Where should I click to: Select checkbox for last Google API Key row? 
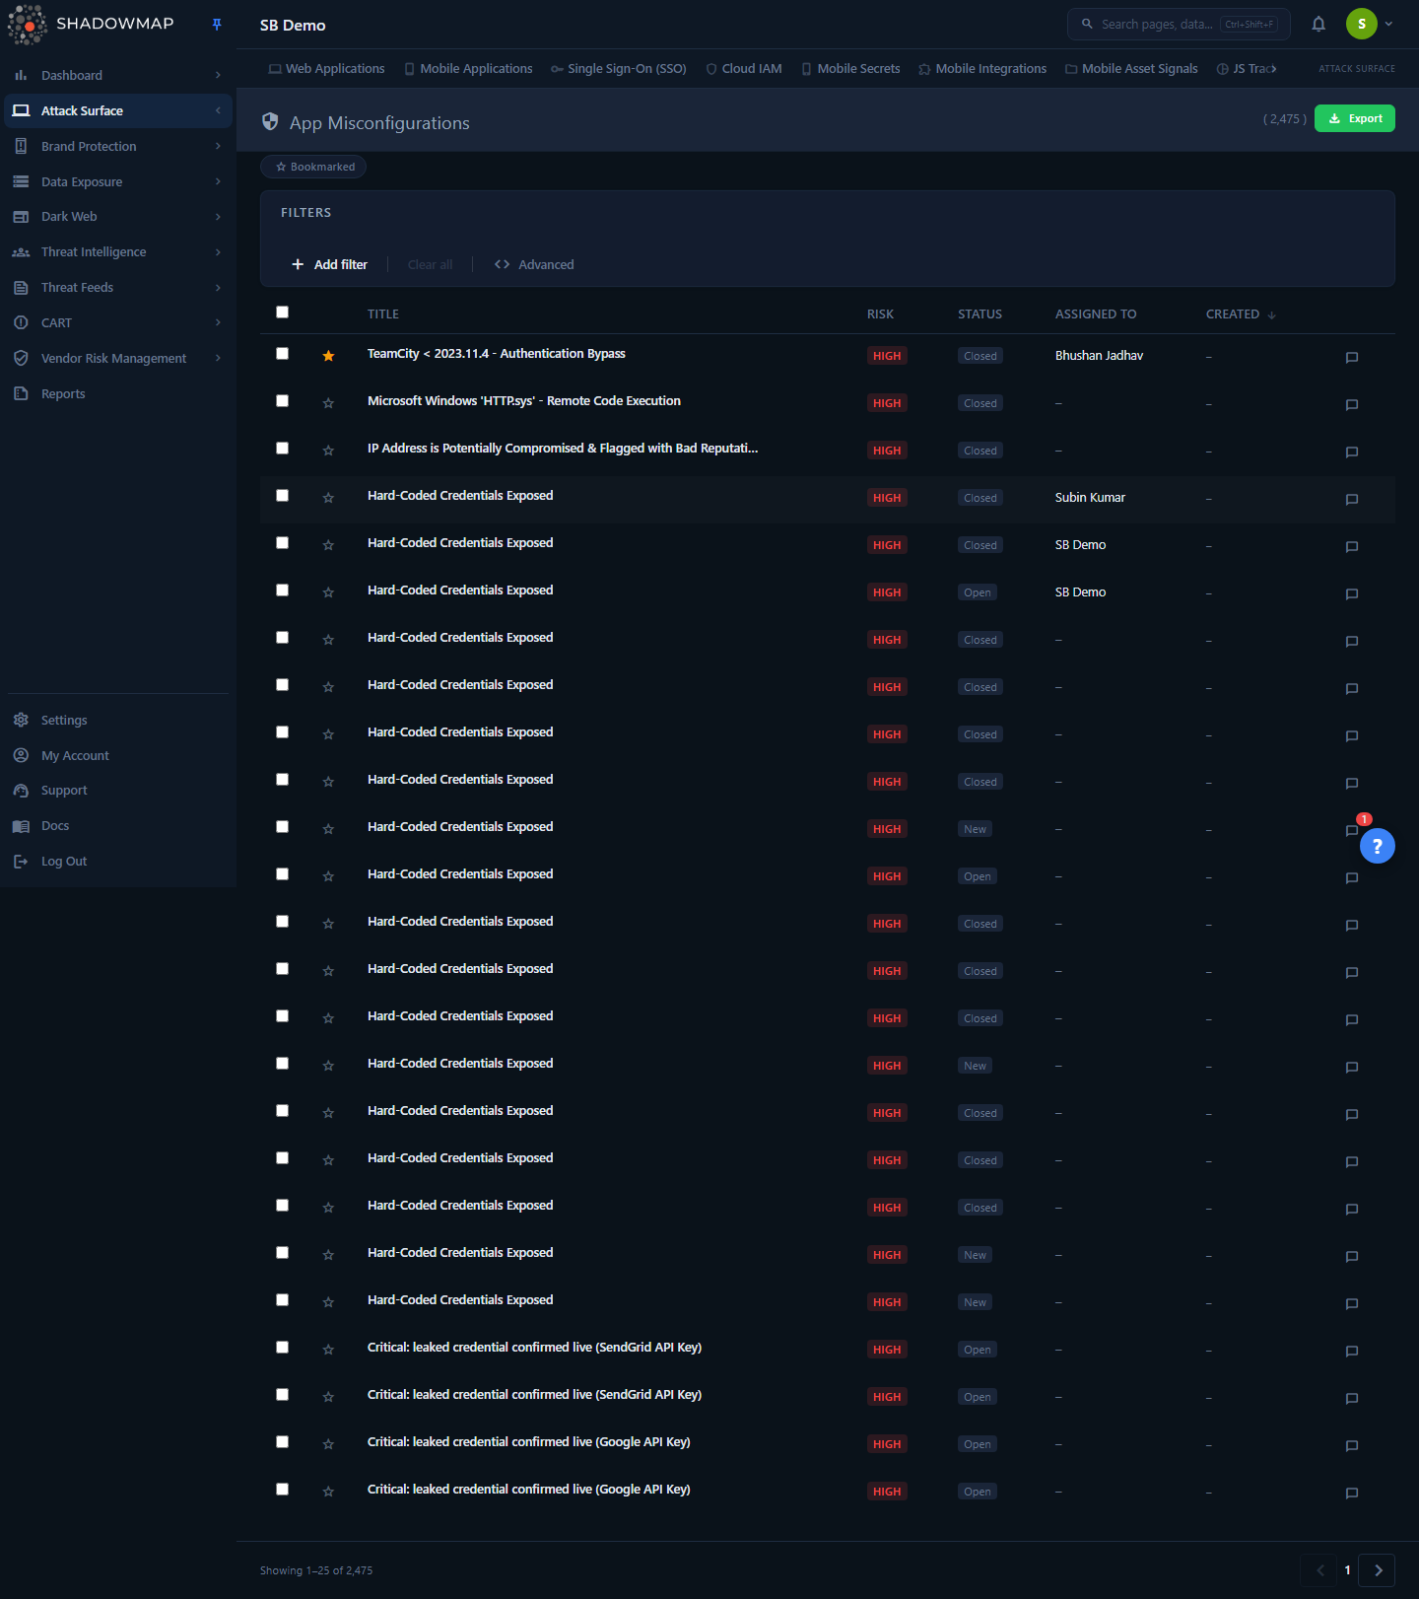coord(283,1490)
